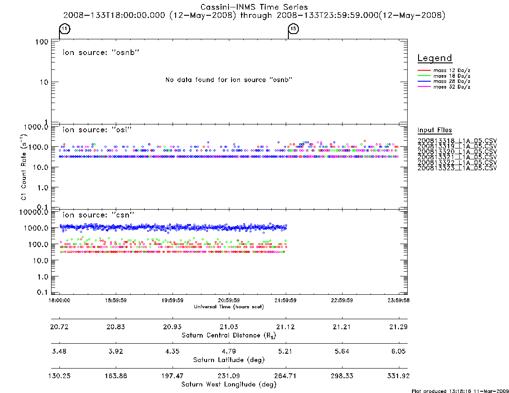The width and height of the screenshot is (509, 393).
Task: Click the 231.09 longitude value
Action: [229, 376]
